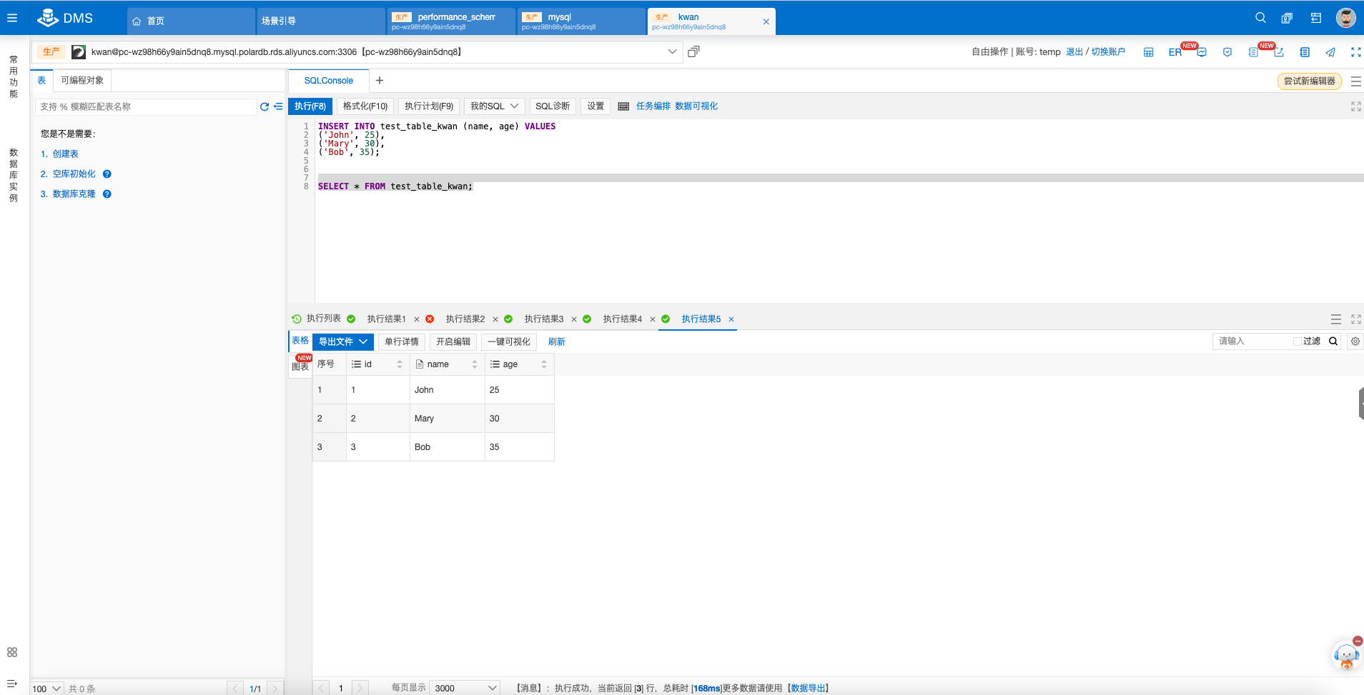The image size is (1364, 695).
Task: Switch to the mysql database tab
Action: 580,21
